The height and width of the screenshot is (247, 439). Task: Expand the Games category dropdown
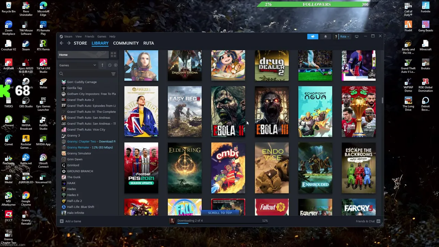click(78, 65)
